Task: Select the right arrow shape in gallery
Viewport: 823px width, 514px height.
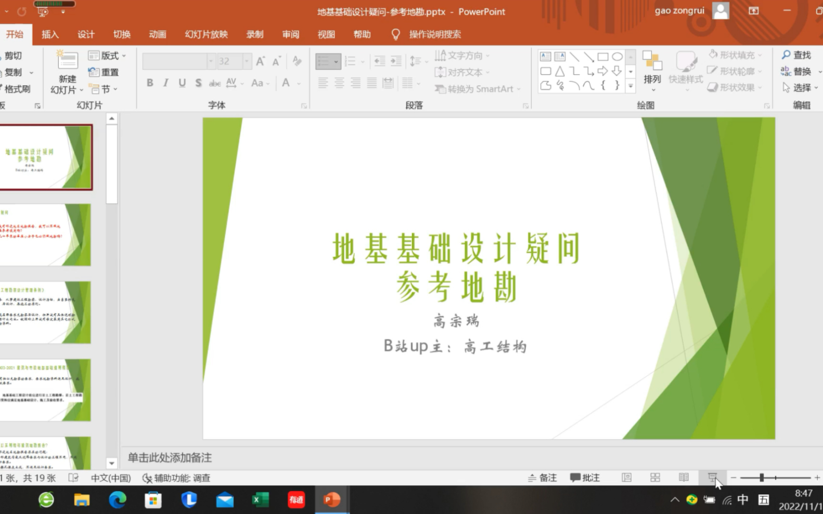Action: (603, 71)
